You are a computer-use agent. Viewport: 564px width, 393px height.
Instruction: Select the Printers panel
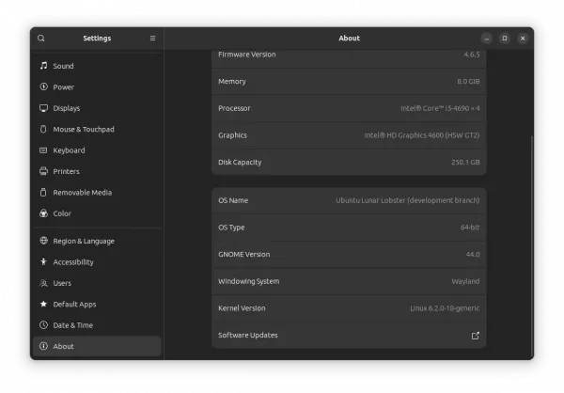(97, 171)
